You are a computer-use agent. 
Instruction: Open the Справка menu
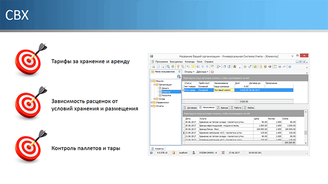(209, 62)
